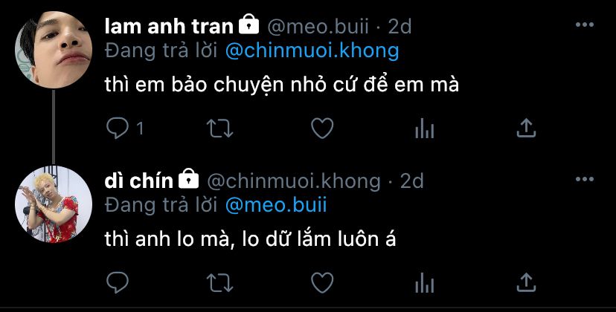View analytics for lam anh tran's tweet
The height and width of the screenshot is (312, 616).
(424, 129)
